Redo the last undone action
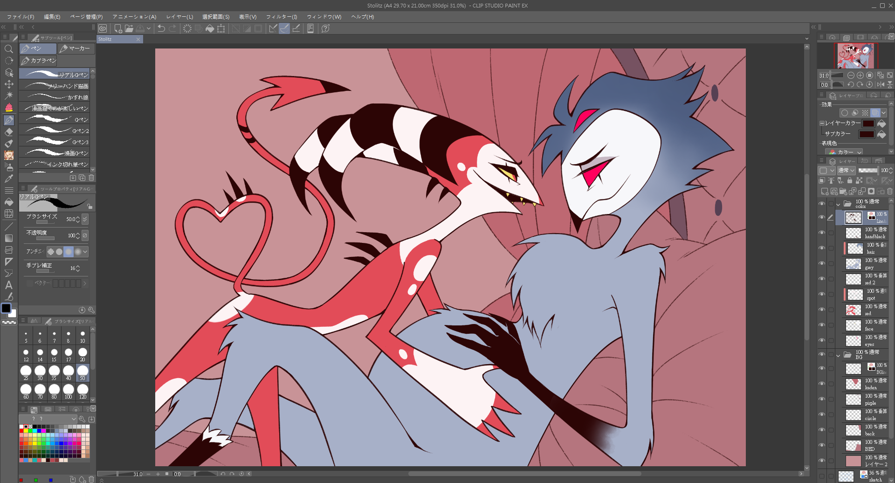The height and width of the screenshot is (483, 895). (172, 28)
